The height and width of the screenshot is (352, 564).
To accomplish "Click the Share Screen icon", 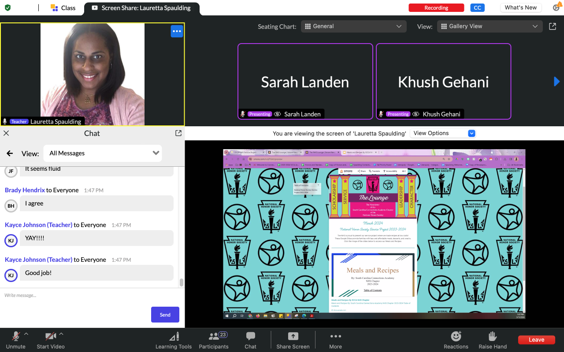I will coord(293,340).
